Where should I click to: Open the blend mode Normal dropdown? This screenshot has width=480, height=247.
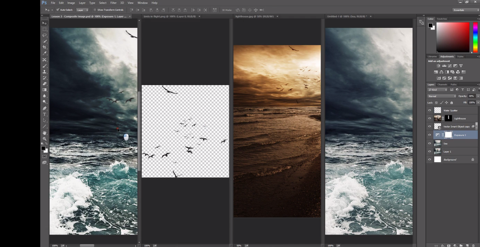click(442, 96)
